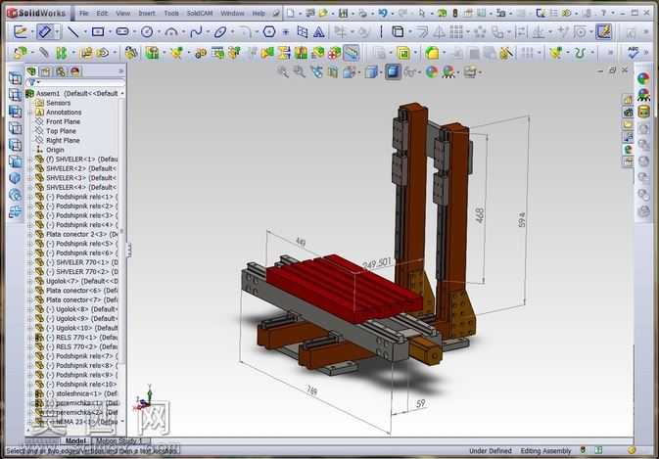Open the Circle tool dropdown arrow
This screenshot has width=659, height=459.
[158, 32]
